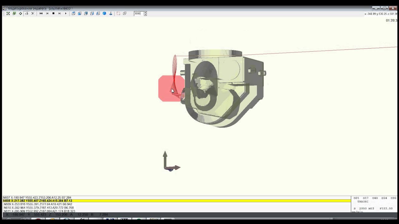This screenshot has height=224, width=399.
Task: Click the green zoom window icon
Action: point(14,13)
